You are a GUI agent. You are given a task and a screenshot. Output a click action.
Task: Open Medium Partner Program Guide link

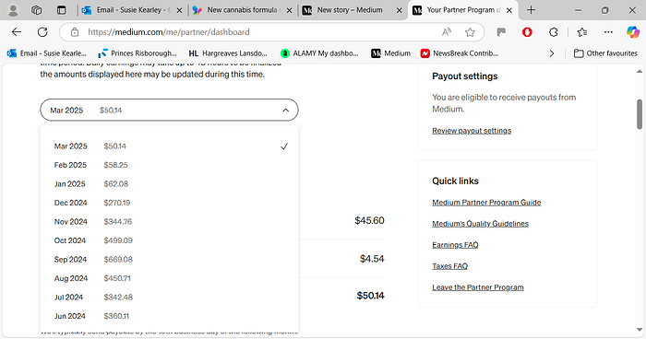click(486, 203)
